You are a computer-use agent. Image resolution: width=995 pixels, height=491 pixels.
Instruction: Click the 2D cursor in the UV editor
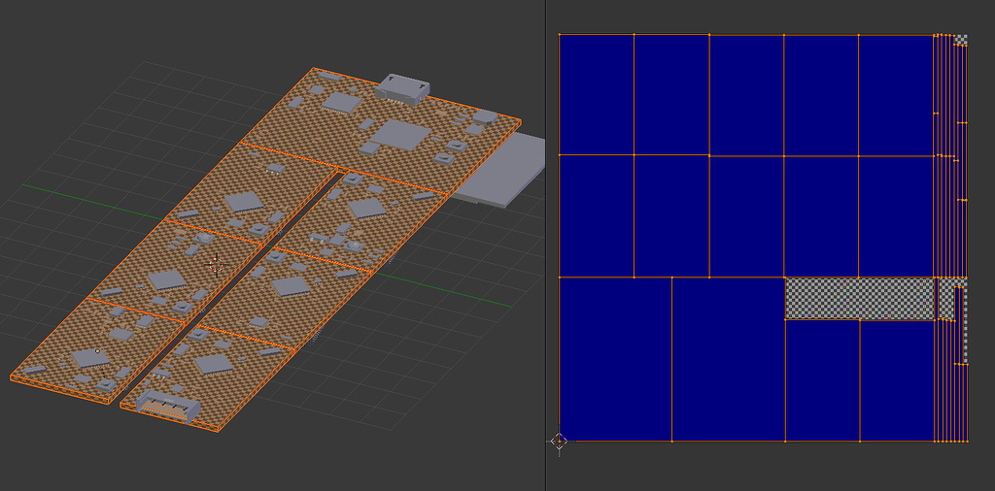tap(559, 442)
